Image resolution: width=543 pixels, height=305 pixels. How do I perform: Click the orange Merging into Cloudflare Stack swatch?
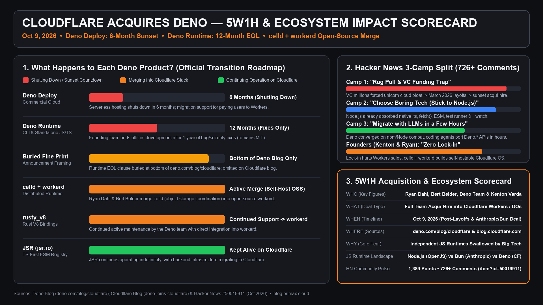pyautogui.click(x=123, y=80)
